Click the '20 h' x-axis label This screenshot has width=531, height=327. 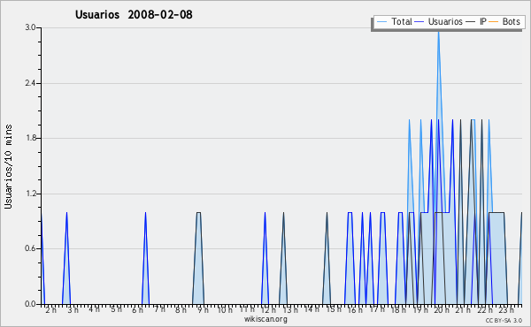(x=442, y=310)
